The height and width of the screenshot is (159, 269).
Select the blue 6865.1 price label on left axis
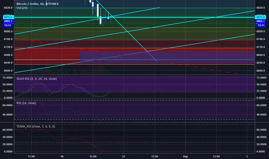8,21
